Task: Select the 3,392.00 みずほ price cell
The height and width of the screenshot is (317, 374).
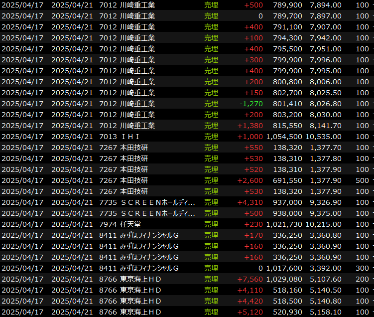Action: [325, 268]
